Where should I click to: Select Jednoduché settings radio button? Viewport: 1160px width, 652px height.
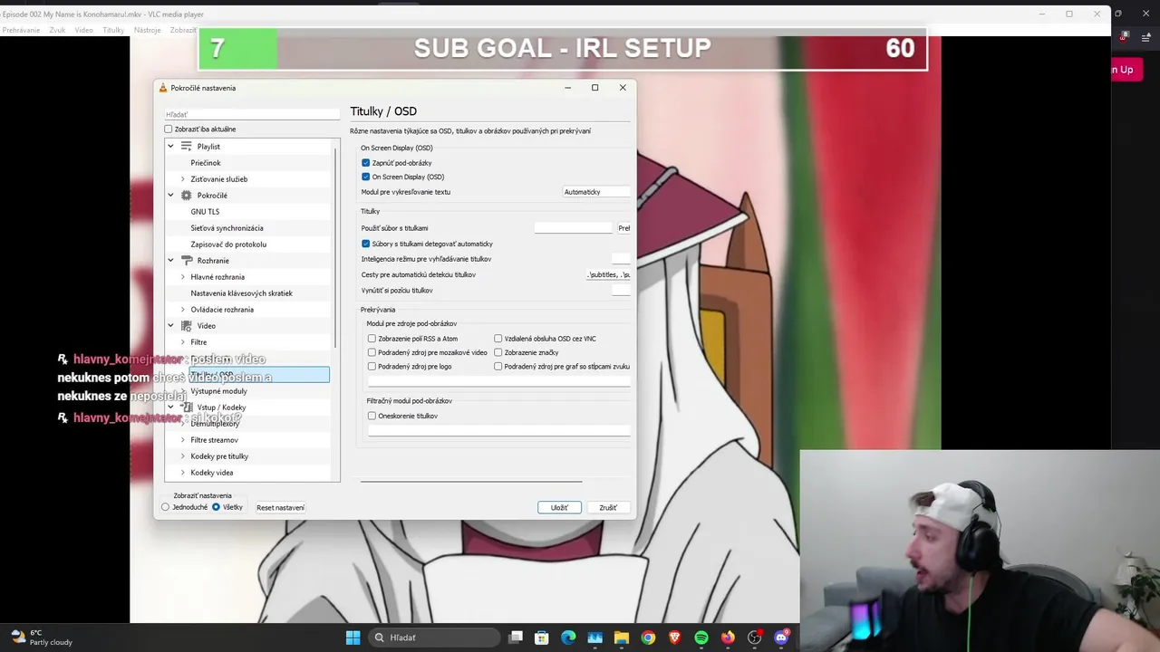click(166, 507)
